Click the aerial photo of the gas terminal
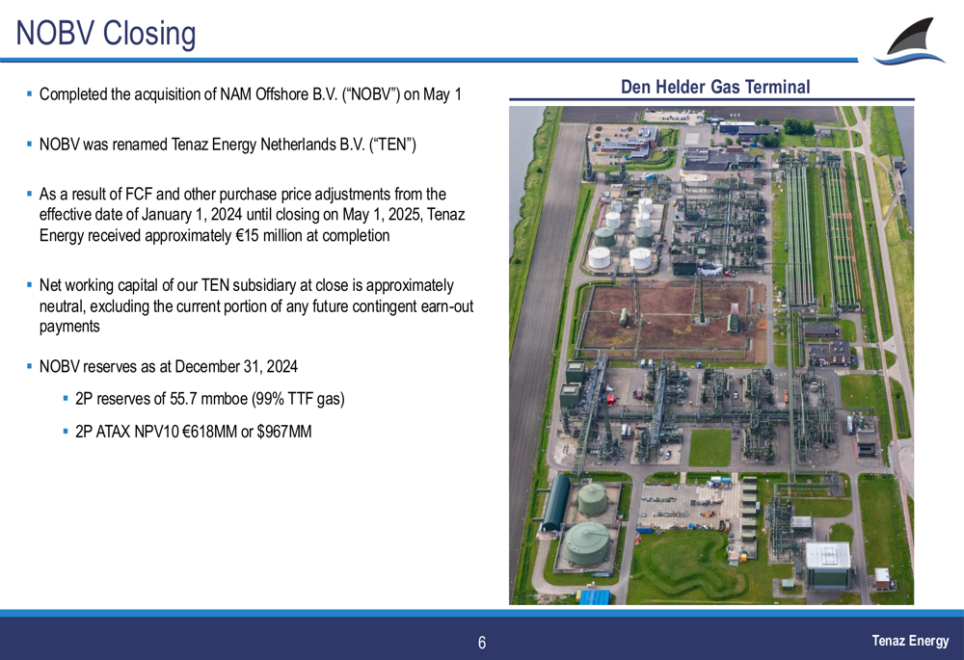Image resolution: width=964 pixels, height=660 pixels. click(x=711, y=356)
